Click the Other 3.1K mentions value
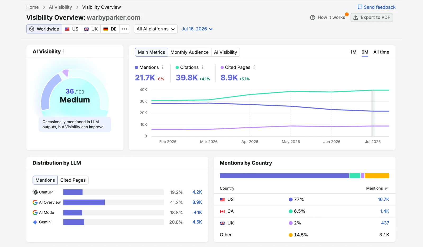Image resolution: width=423 pixels, height=247 pixels. pos(384,235)
